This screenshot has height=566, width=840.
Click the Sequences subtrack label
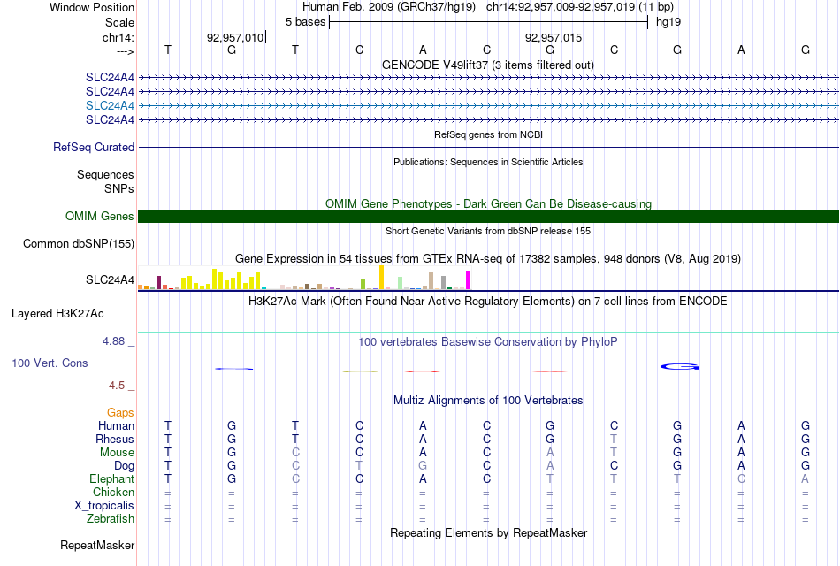pyautogui.click(x=105, y=175)
